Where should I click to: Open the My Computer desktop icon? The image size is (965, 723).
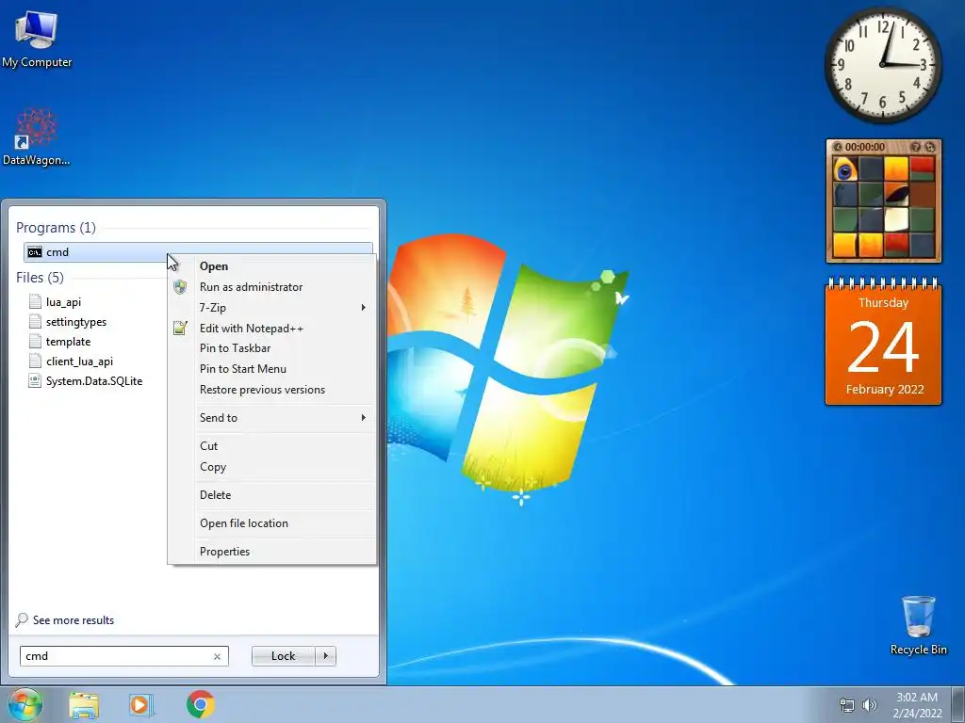coord(37,40)
